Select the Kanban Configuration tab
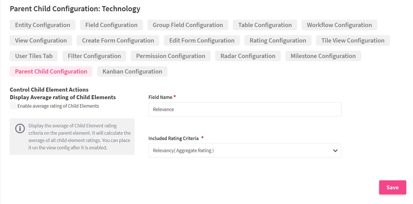Viewport: 413px width, 204px height. tap(132, 72)
